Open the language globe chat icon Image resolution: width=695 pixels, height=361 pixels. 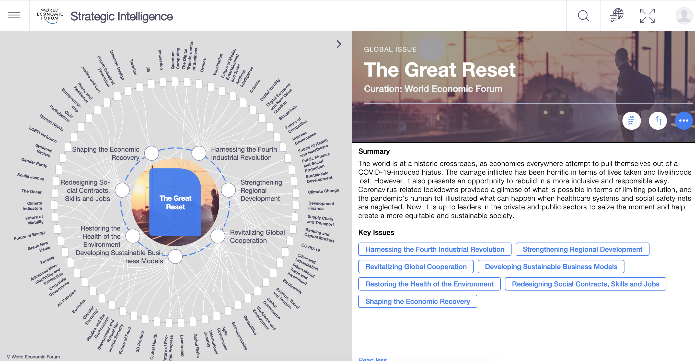(x=616, y=15)
